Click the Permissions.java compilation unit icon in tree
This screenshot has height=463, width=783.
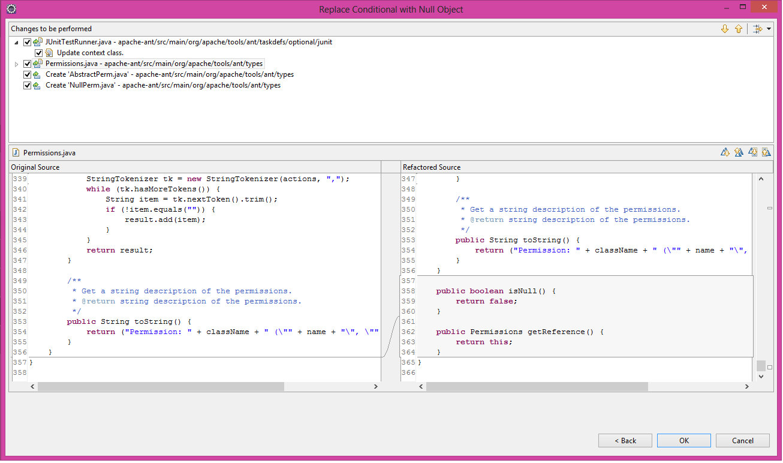(38, 64)
